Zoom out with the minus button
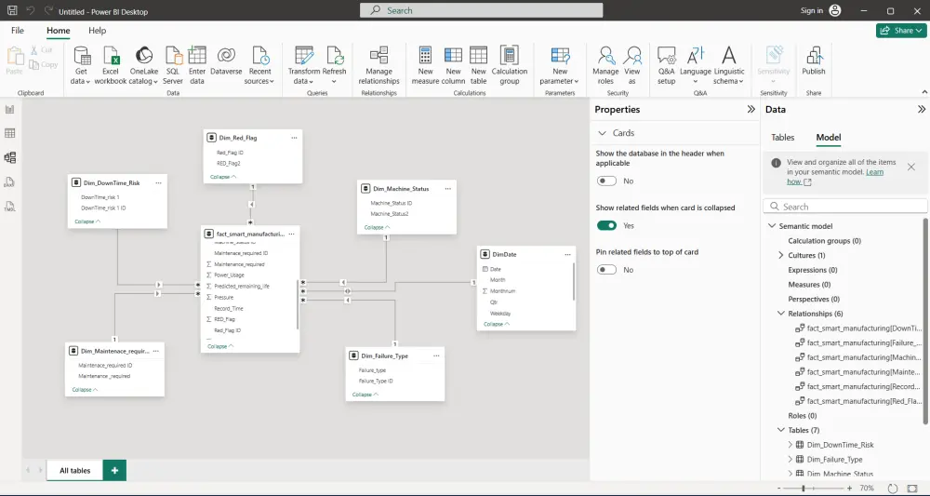Viewport: 930px width, 496px height. click(x=778, y=489)
